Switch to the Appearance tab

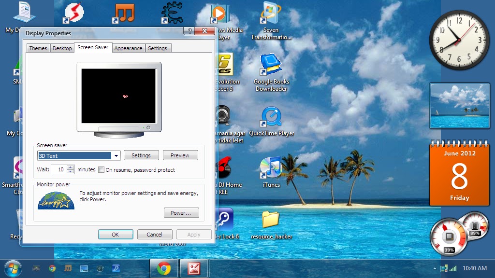point(128,48)
